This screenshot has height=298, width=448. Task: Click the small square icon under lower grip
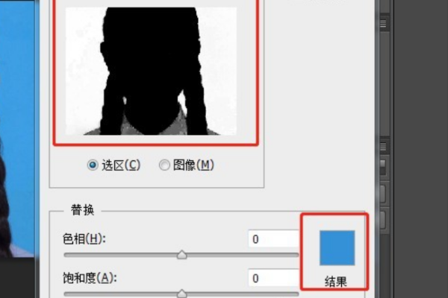pos(382,163)
